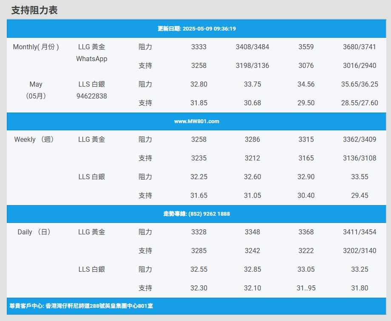Select daily gold support value 3285
Image resolution: width=391 pixels, height=321 pixels.
[199, 251]
